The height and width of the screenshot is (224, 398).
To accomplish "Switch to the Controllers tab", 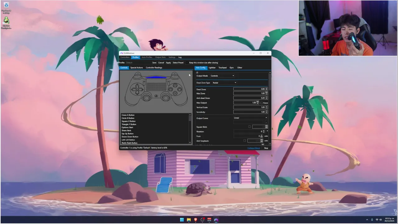I will [125, 57].
